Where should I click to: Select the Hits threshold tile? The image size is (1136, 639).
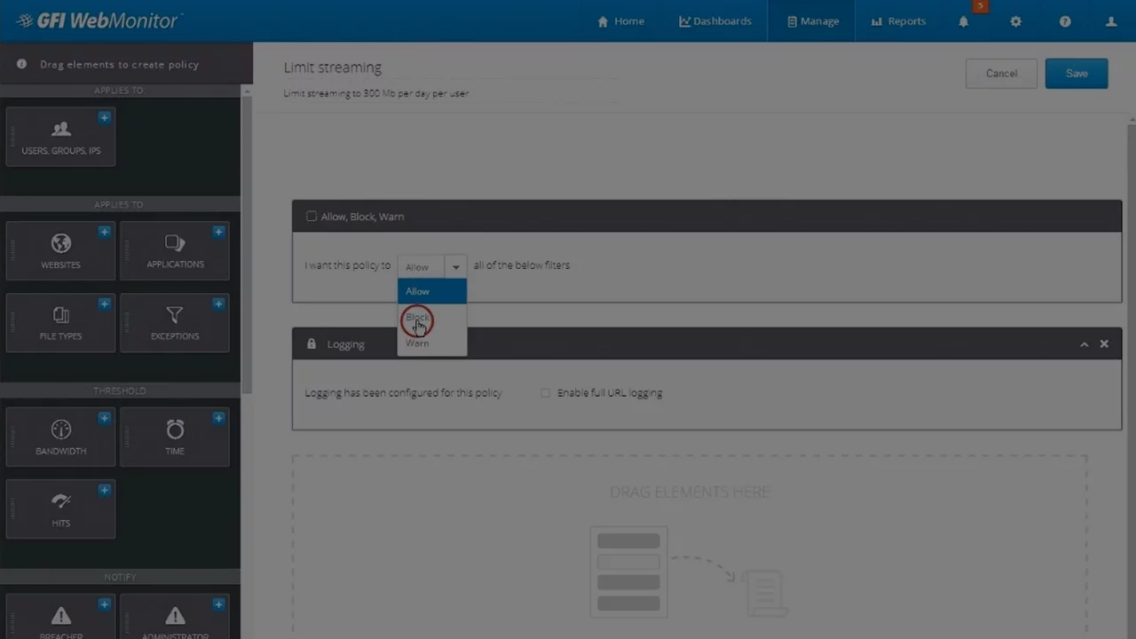pos(60,509)
